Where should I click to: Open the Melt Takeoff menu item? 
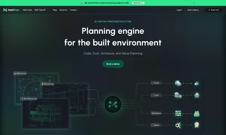(x=40, y=10)
